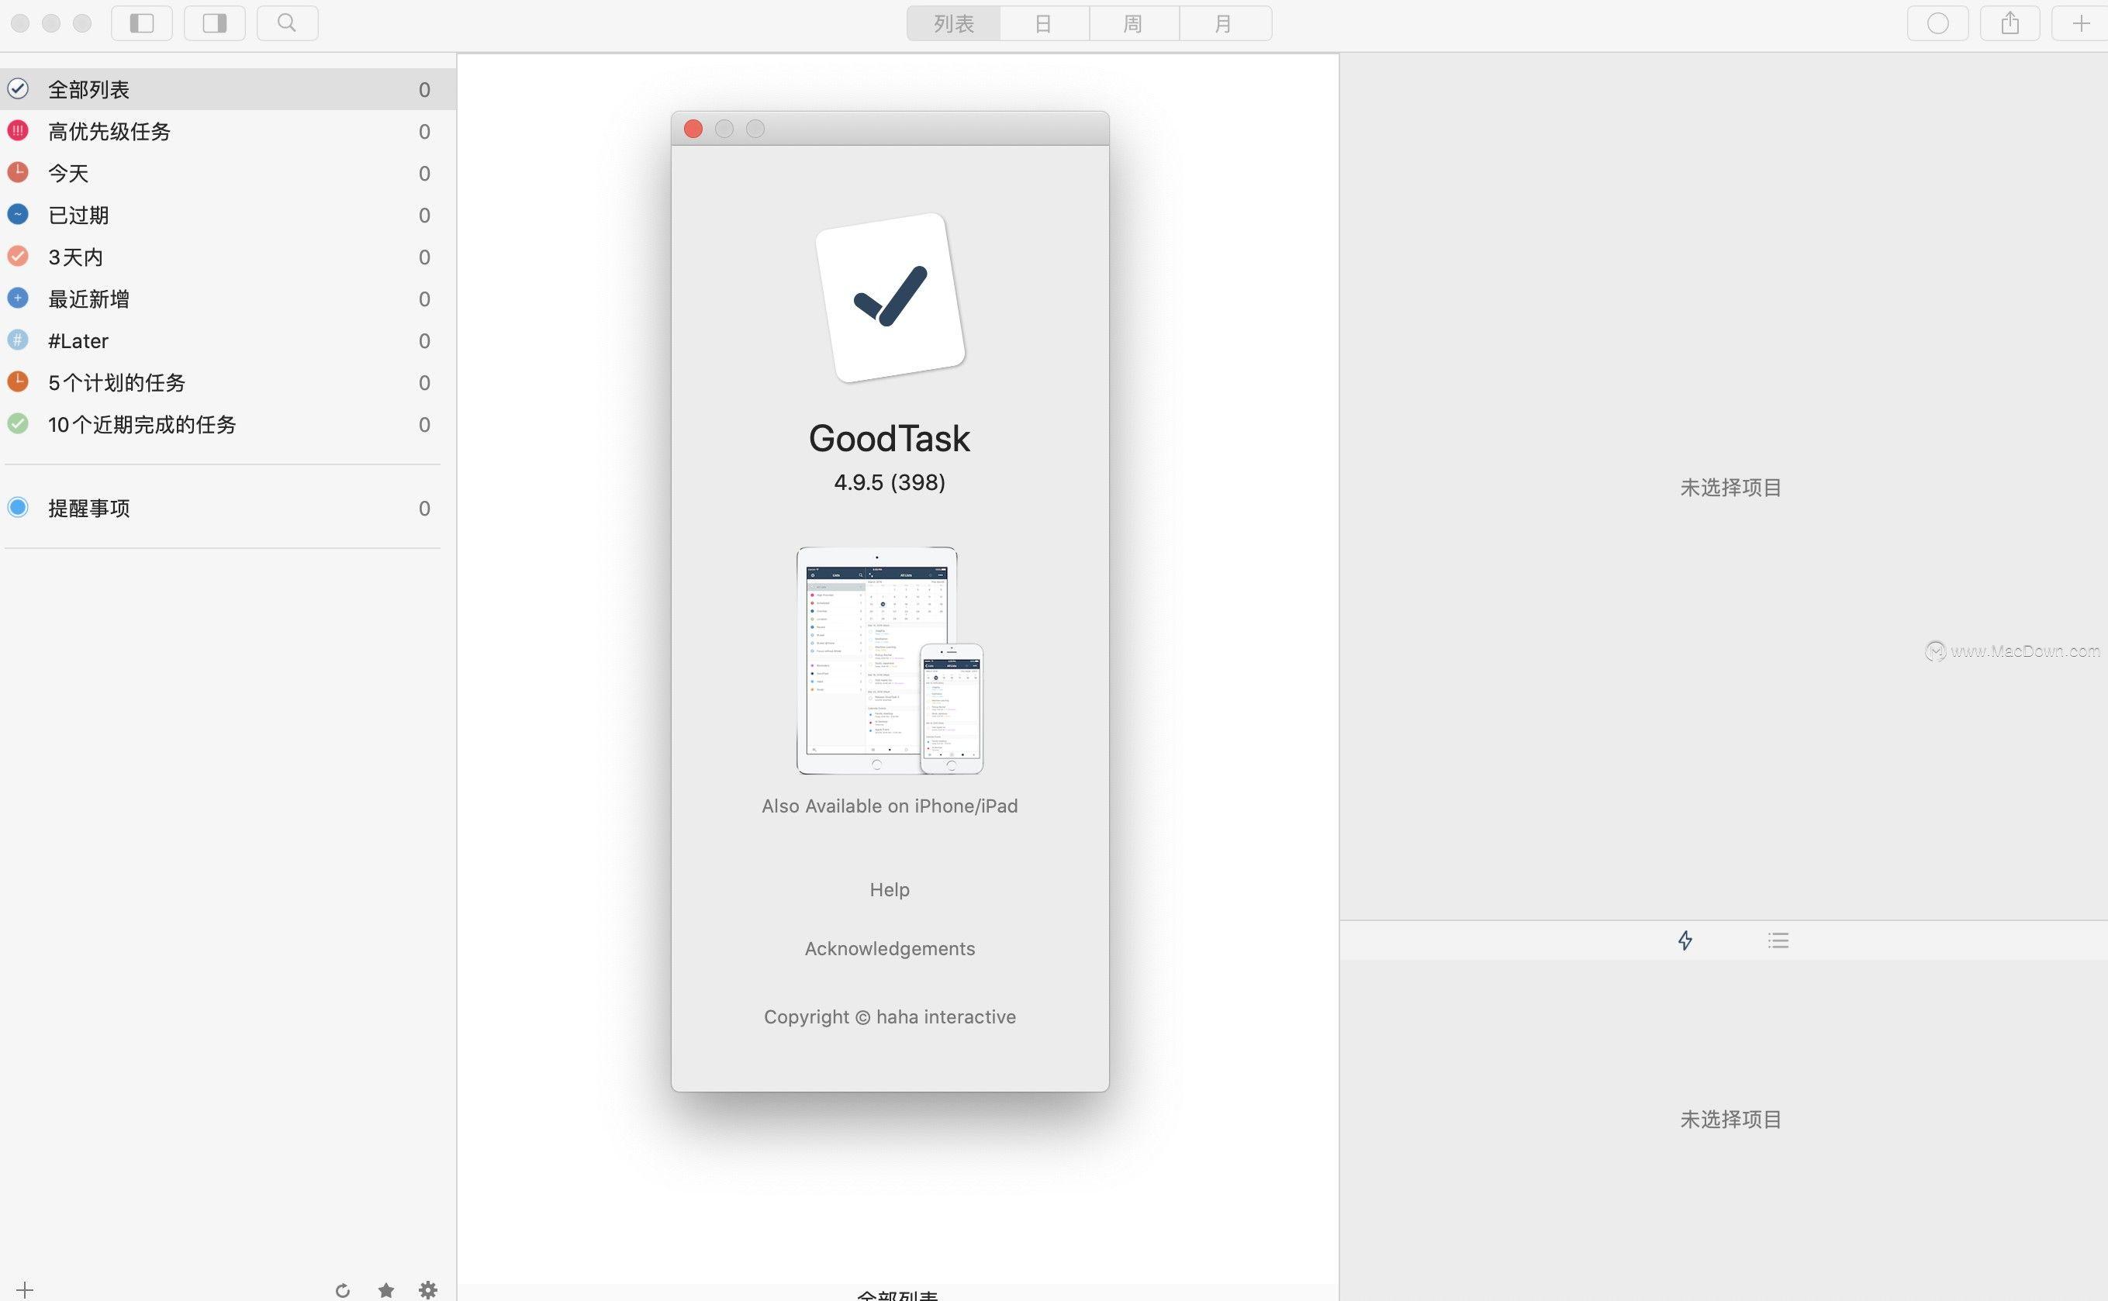
Task: Share using the export icon in toolbar
Action: (x=2011, y=23)
